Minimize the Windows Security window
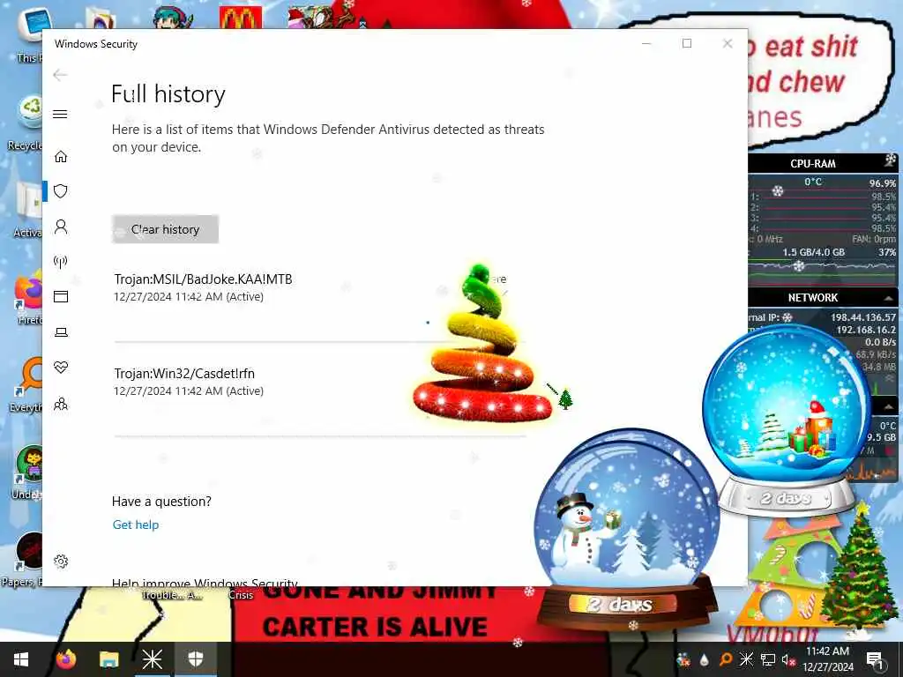Image resolution: width=903 pixels, height=677 pixels. pos(646,43)
